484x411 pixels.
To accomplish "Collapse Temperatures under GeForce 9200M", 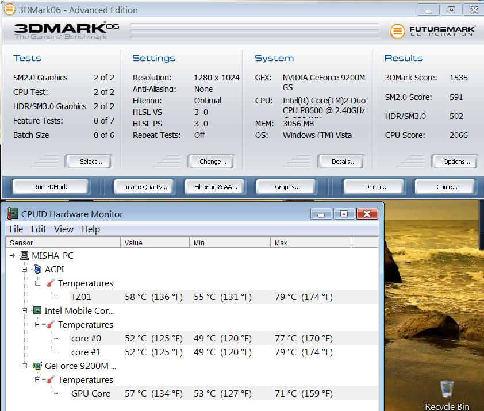I will point(37,379).
